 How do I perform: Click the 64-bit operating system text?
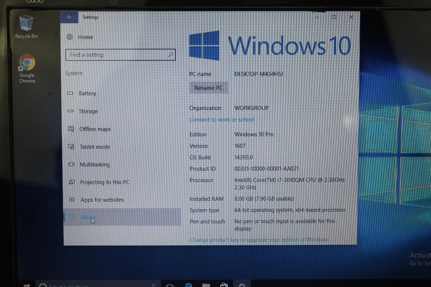[x=290, y=210]
